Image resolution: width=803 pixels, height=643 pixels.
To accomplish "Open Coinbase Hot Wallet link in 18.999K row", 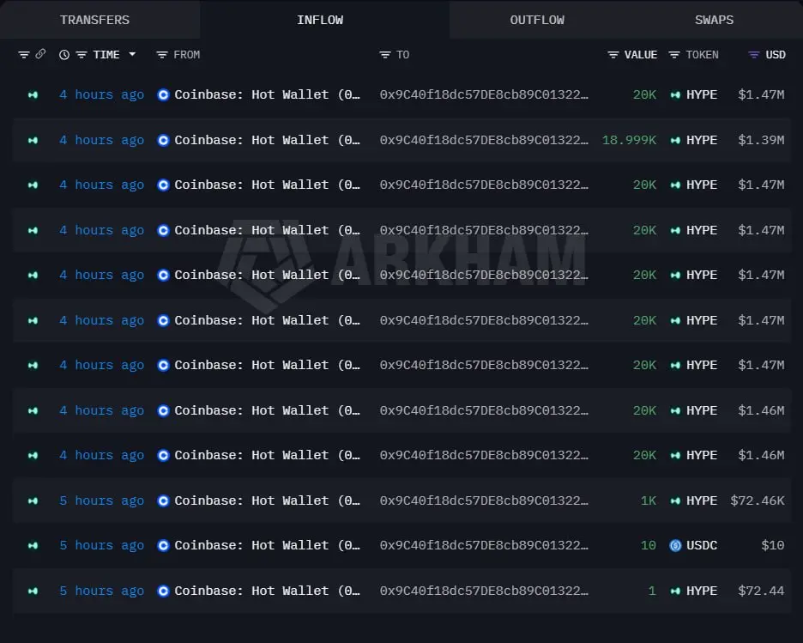I will click(x=268, y=140).
